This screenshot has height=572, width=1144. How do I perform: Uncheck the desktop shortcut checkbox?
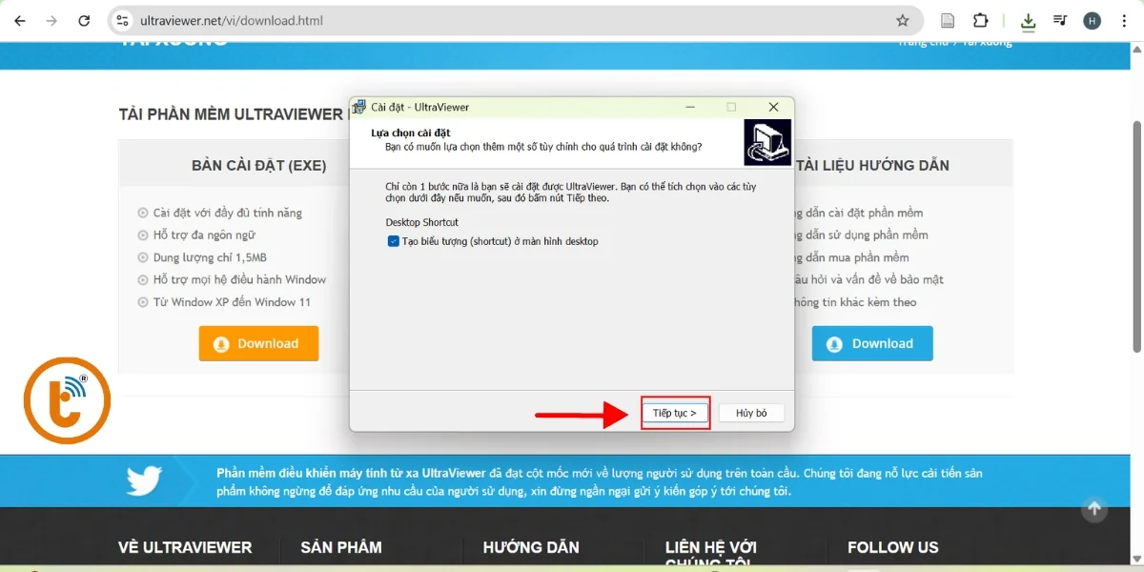tap(393, 241)
